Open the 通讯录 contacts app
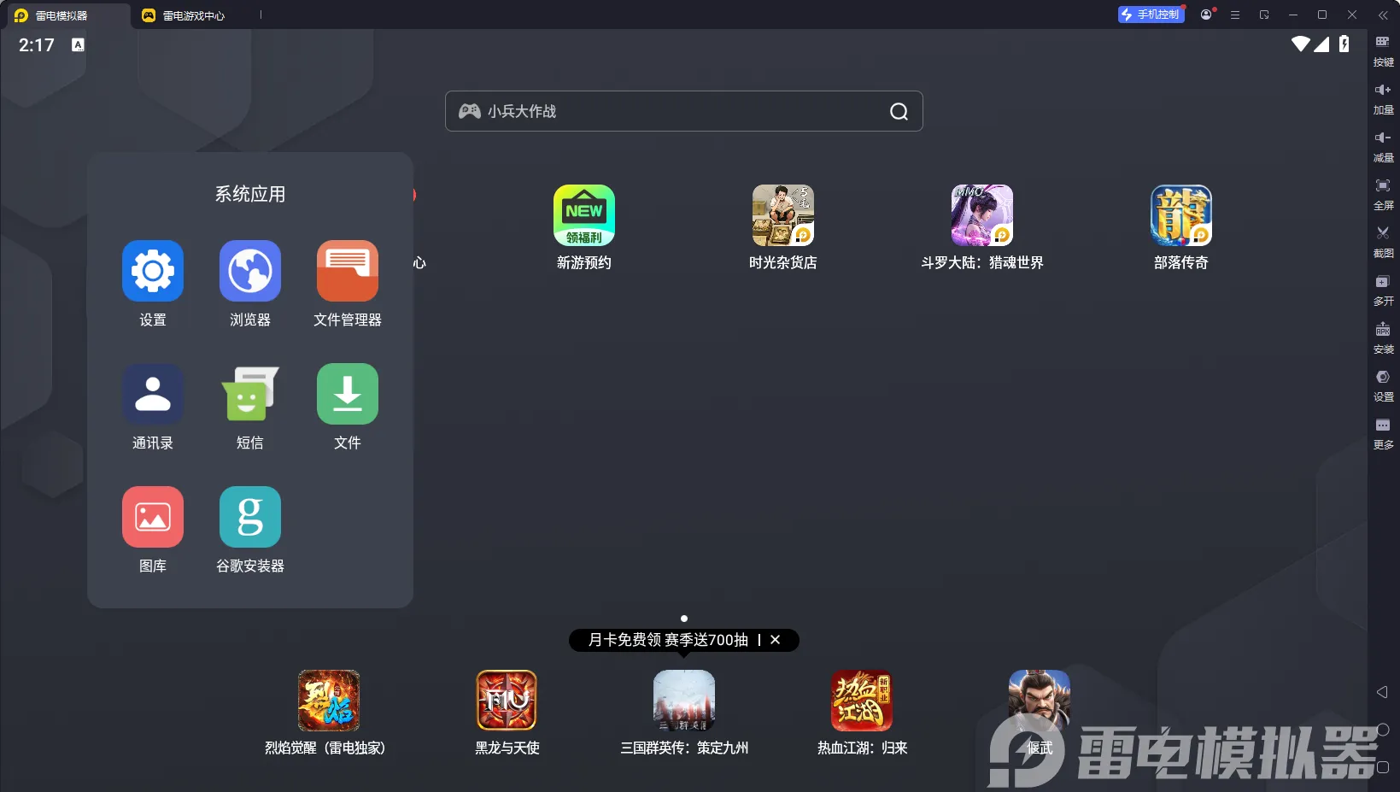1400x792 pixels. [153, 394]
